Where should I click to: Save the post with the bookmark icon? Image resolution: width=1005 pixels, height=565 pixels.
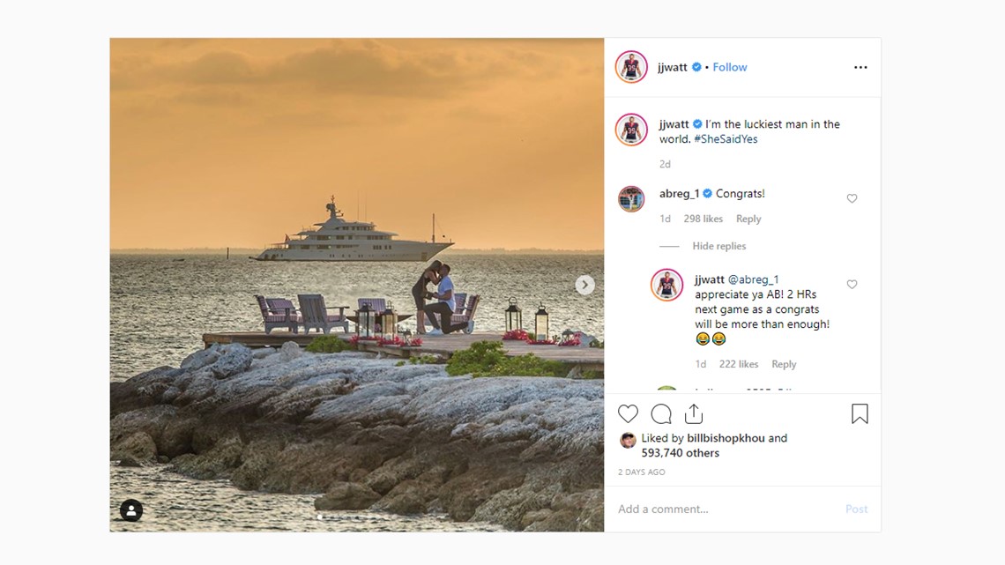tap(860, 413)
